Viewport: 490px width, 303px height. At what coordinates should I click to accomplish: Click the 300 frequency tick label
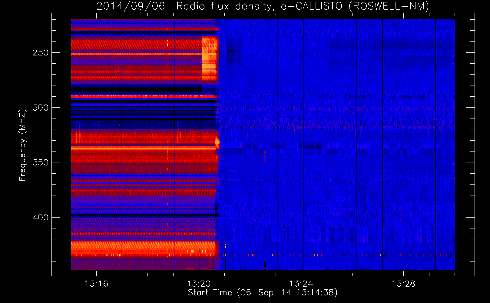pos(41,108)
